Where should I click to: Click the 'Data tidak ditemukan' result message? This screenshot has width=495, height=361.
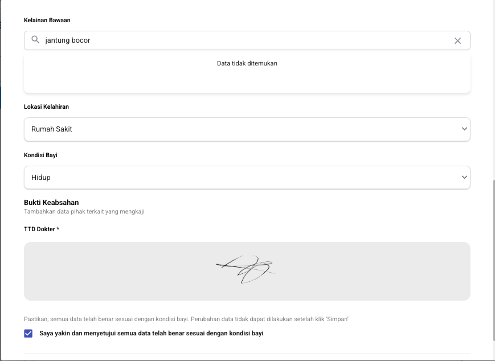click(247, 63)
